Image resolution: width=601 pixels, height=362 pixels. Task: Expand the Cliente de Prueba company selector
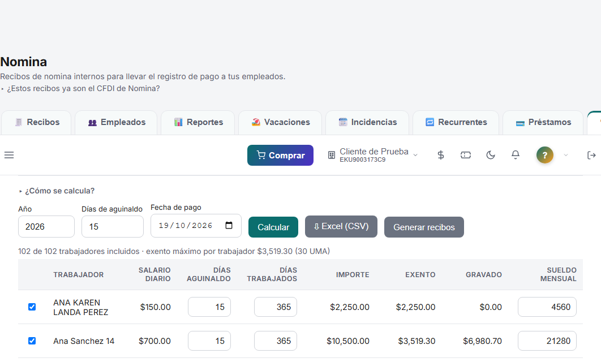(x=372, y=155)
